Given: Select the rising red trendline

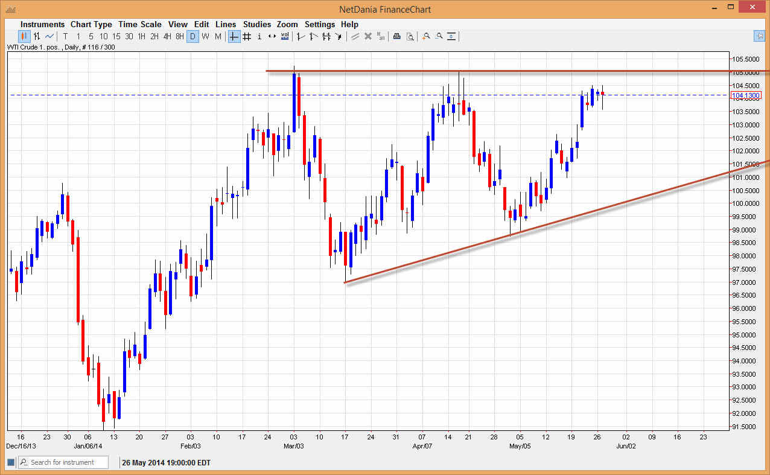Looking at the screenshot, I should point(557,222).
